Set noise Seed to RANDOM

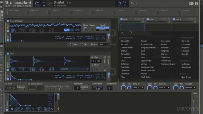(102, 30)
